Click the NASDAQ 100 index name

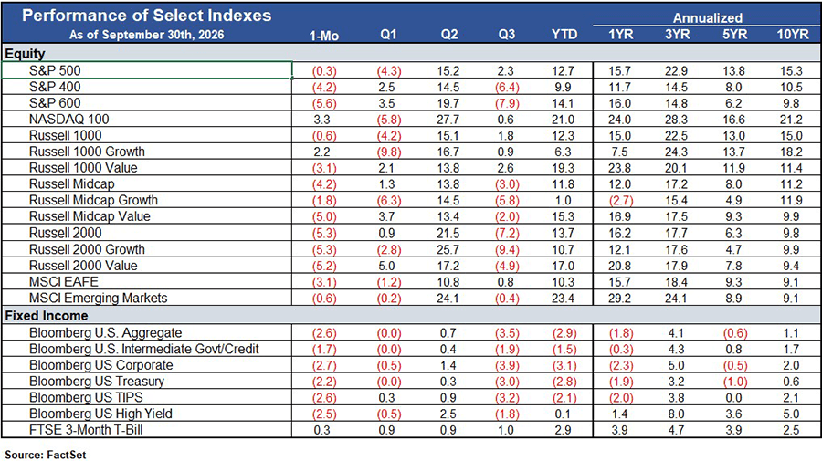pyautogui.click(x=69, y=120)
